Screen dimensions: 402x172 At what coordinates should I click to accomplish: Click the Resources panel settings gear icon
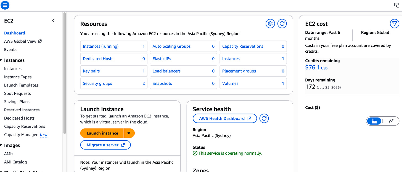click(270, 23)
